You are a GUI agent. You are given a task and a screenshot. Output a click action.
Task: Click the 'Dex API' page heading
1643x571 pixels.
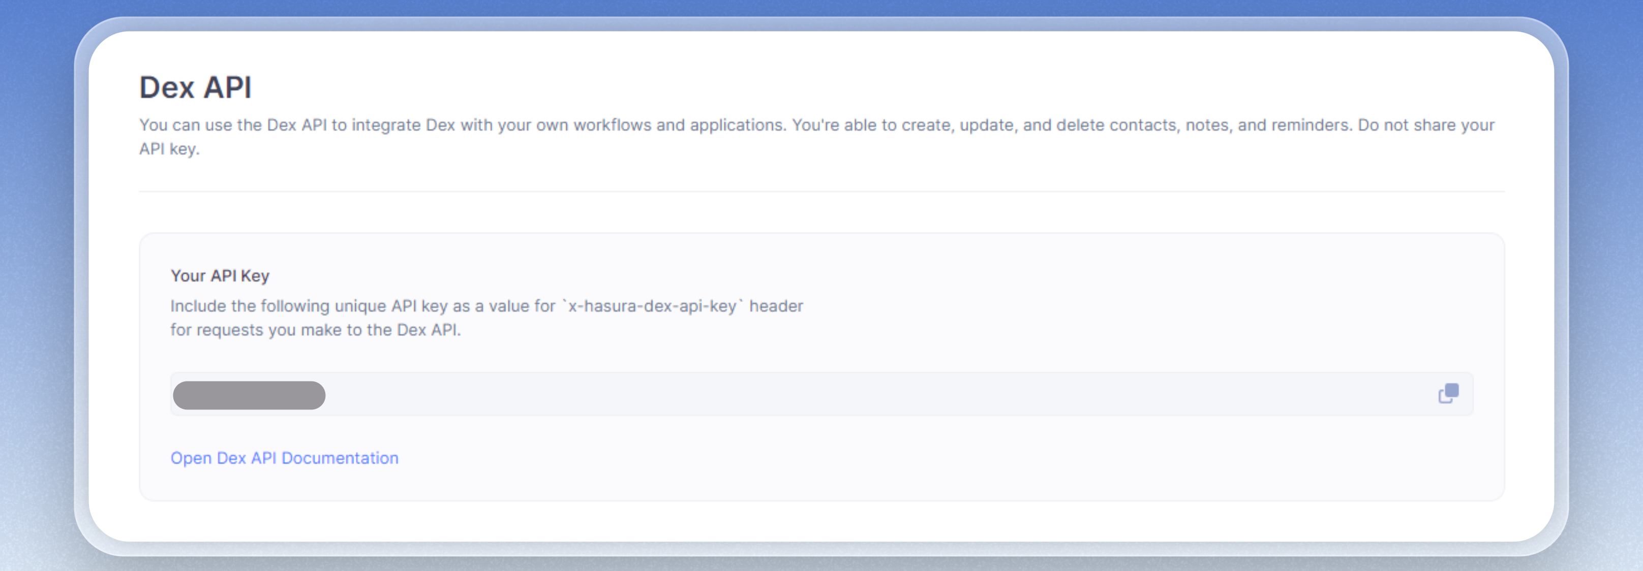point(195,88)
